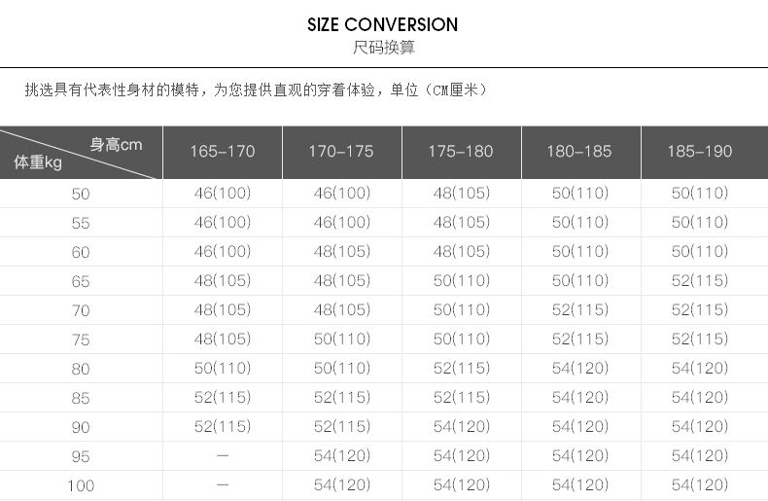The image size is (768, 501).
Task: Click the 100 kg weight row label
Action: point(81,485)
